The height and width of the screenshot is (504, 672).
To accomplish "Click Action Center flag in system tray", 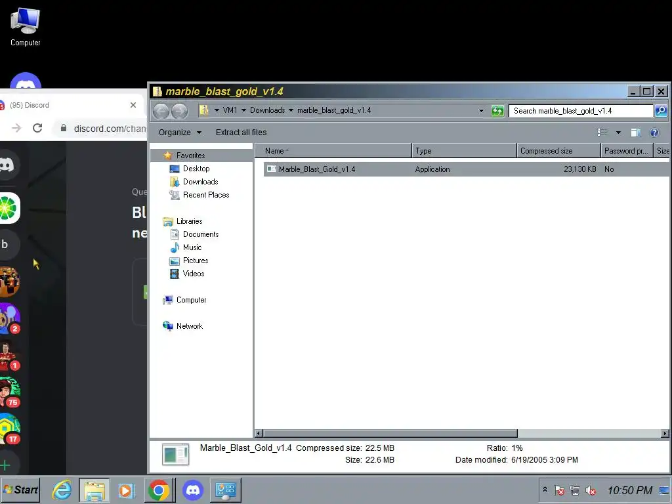I will [x=559, y=490].
